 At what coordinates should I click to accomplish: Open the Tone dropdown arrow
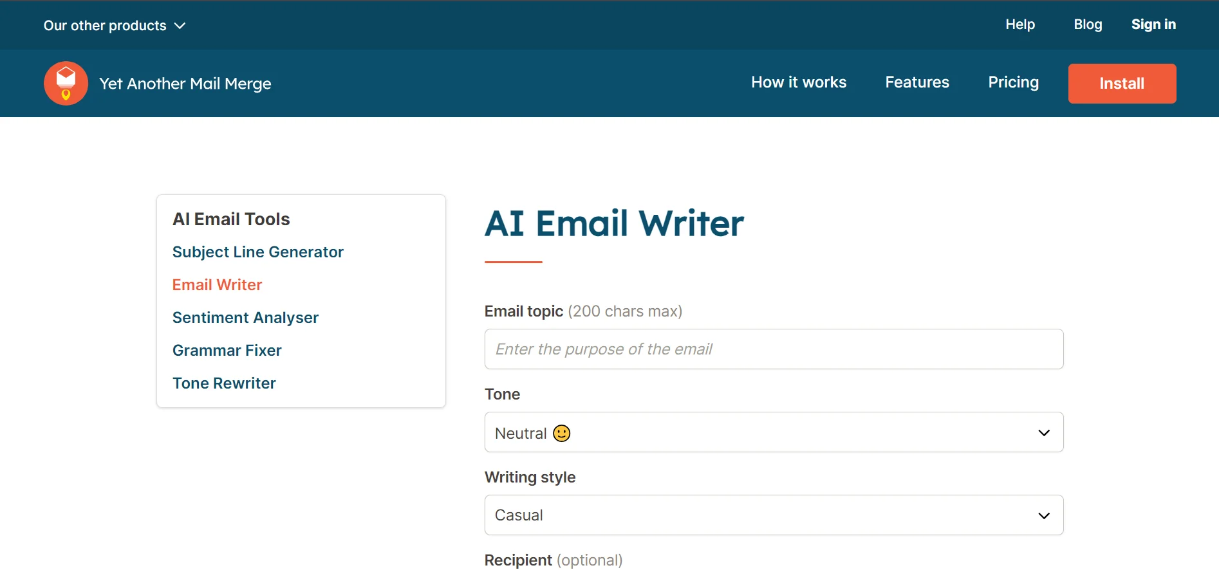pos(1044,433)
